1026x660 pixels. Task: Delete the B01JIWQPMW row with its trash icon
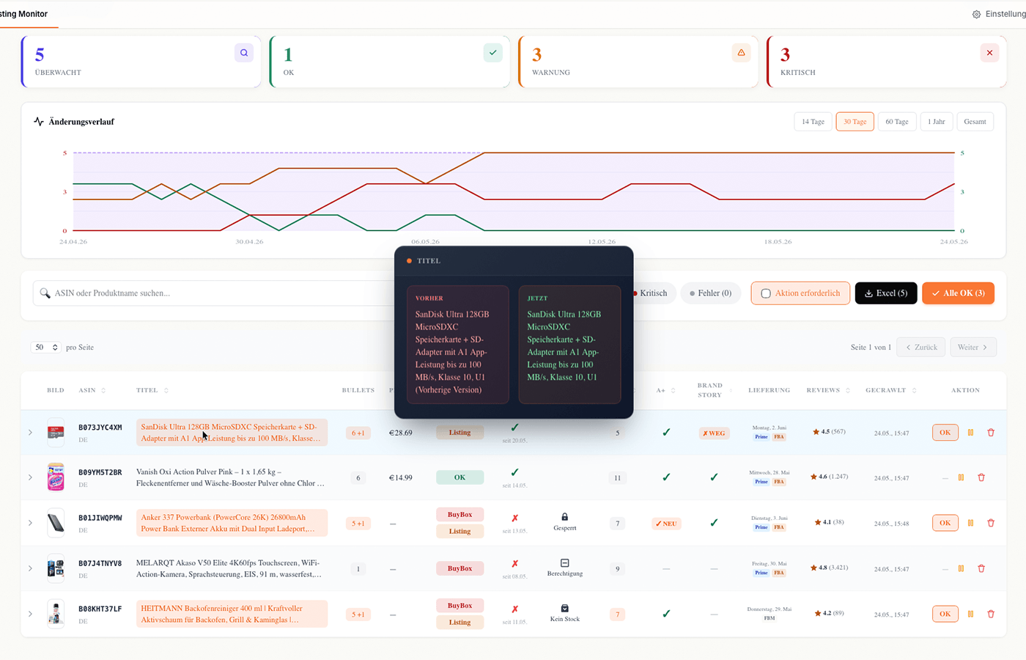tap(991, 523)
